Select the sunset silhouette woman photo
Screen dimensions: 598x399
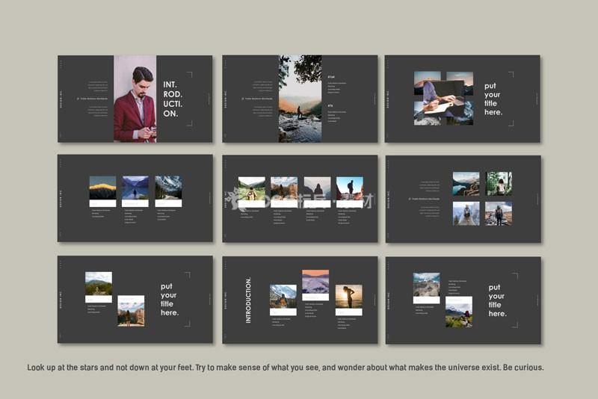348,296
